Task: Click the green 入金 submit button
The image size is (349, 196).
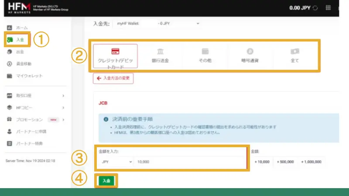Action: point(106,181)
